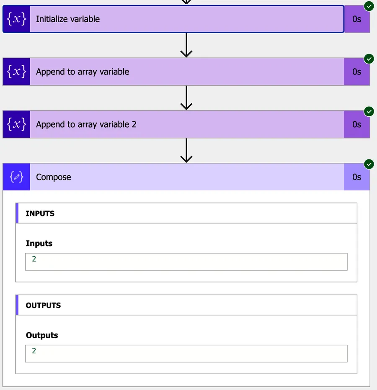
Task: Click the 0s duration on Compose
Action: point(356,177)
